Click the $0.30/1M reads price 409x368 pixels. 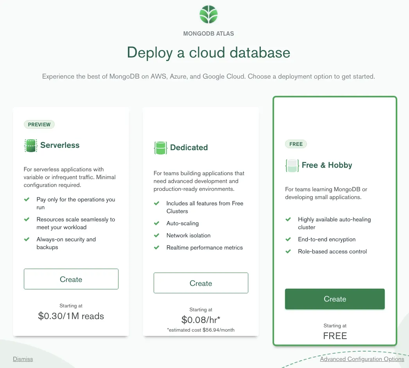click(x=71, y=316)
